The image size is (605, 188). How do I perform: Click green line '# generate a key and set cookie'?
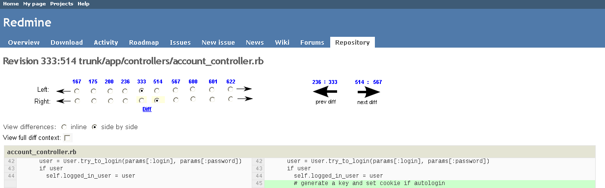click(430, 184)
